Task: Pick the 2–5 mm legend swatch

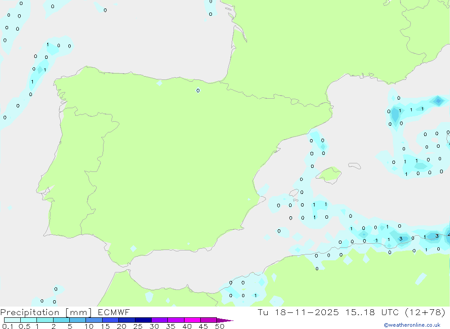Action: [61, 320]
